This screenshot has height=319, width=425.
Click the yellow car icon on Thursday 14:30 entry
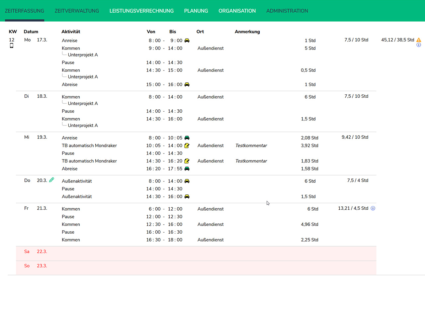[x=187, y=197]
